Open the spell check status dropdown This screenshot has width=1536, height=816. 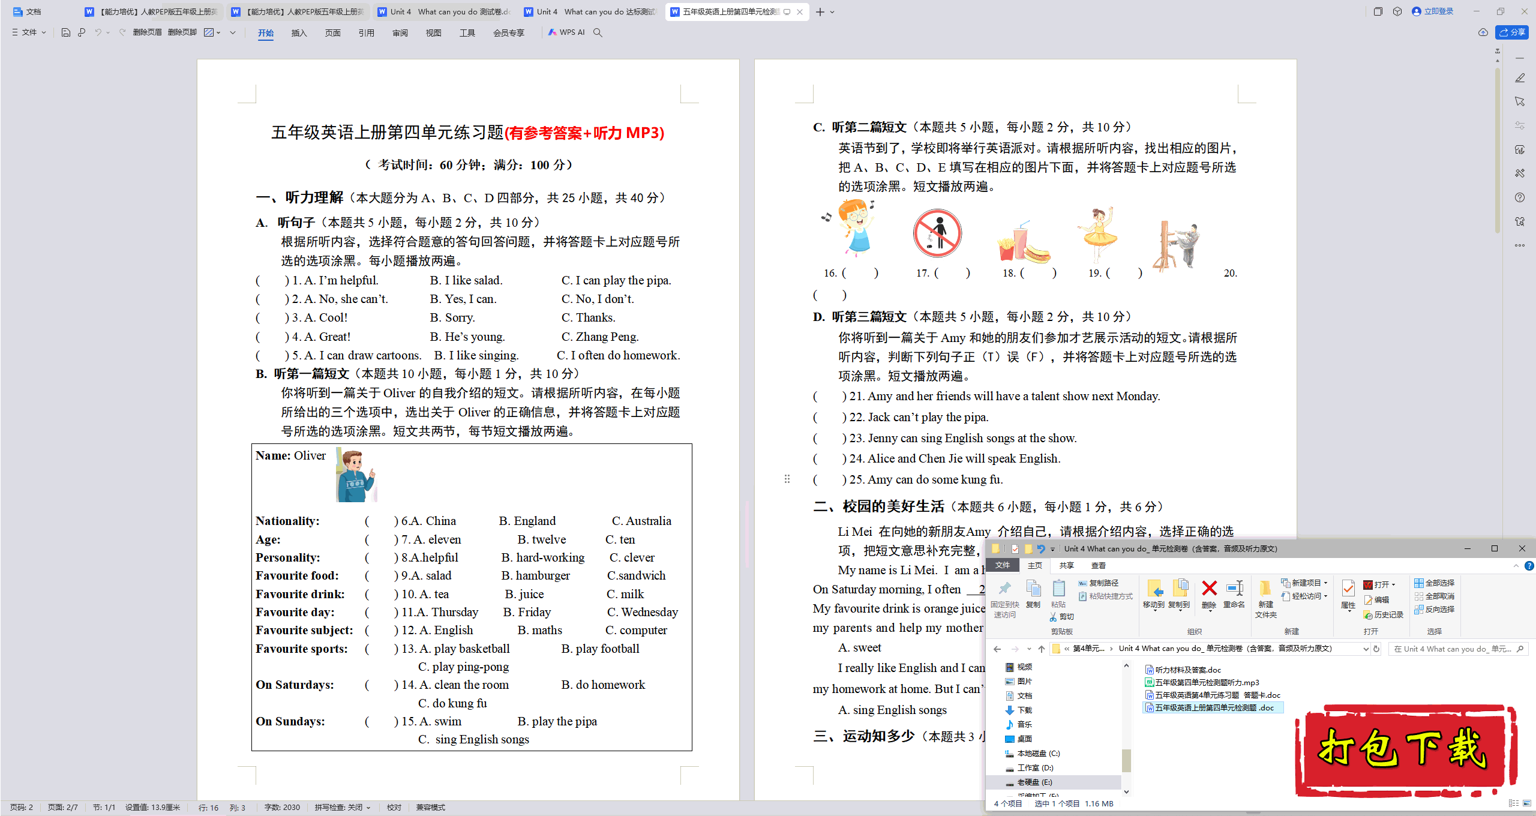tap(368, 808)
